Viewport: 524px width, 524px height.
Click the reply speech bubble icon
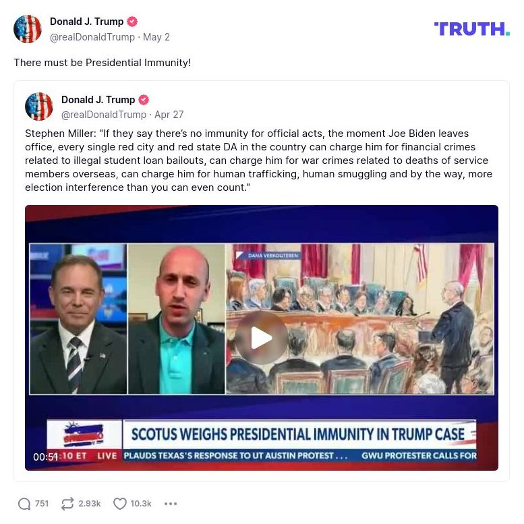tap(24, 504)
